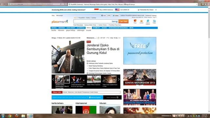Screen dimensions: 210x118
Task: Dismiss the MSN region notification bar
Action: pos(156,10)
